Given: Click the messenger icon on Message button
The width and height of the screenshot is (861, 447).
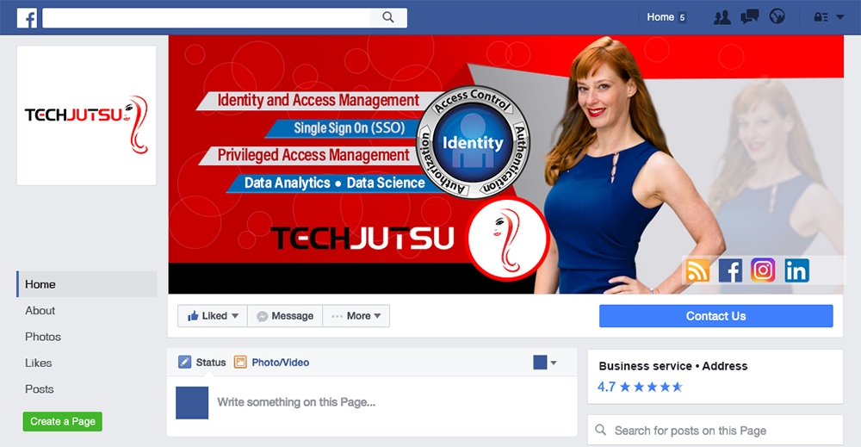Looking at the screenshot, I should pos(263,317).
